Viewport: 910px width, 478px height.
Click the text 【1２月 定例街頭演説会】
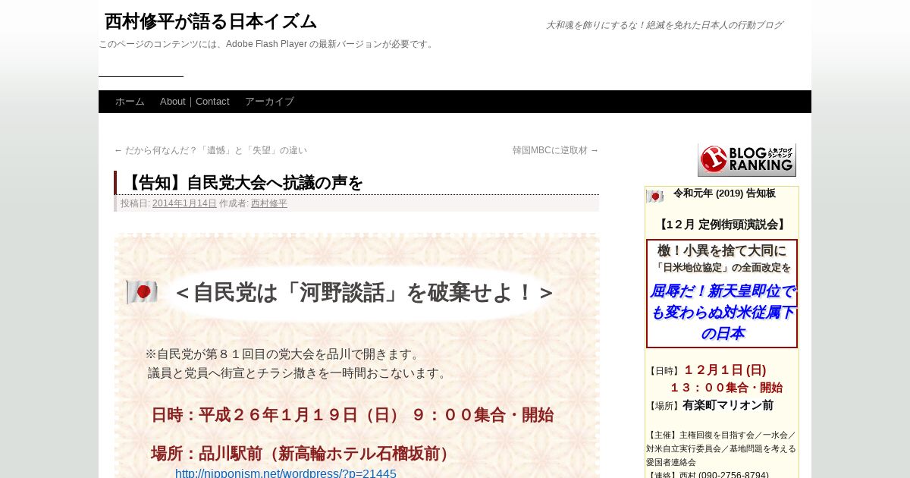(x=722, y=225)
